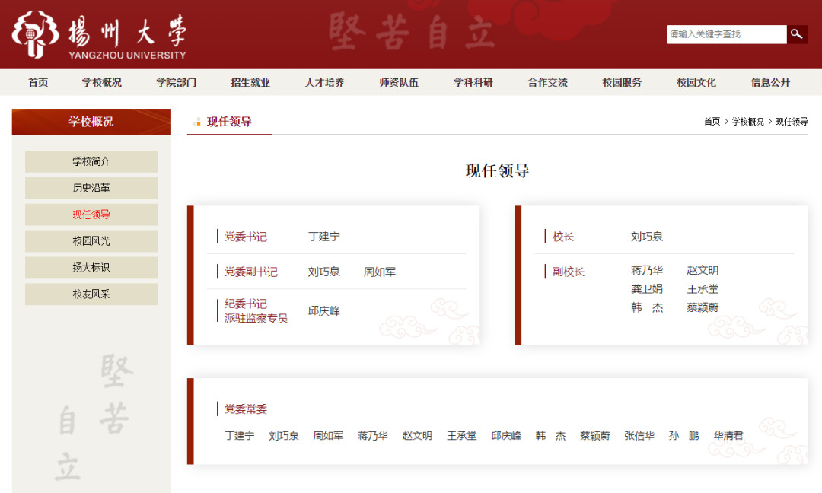Image resolution: width=822 pixels, height=493 pixels.
Task: Open the 信息公开 menu item
Action: pyautogui.click(x=770, y=82)
